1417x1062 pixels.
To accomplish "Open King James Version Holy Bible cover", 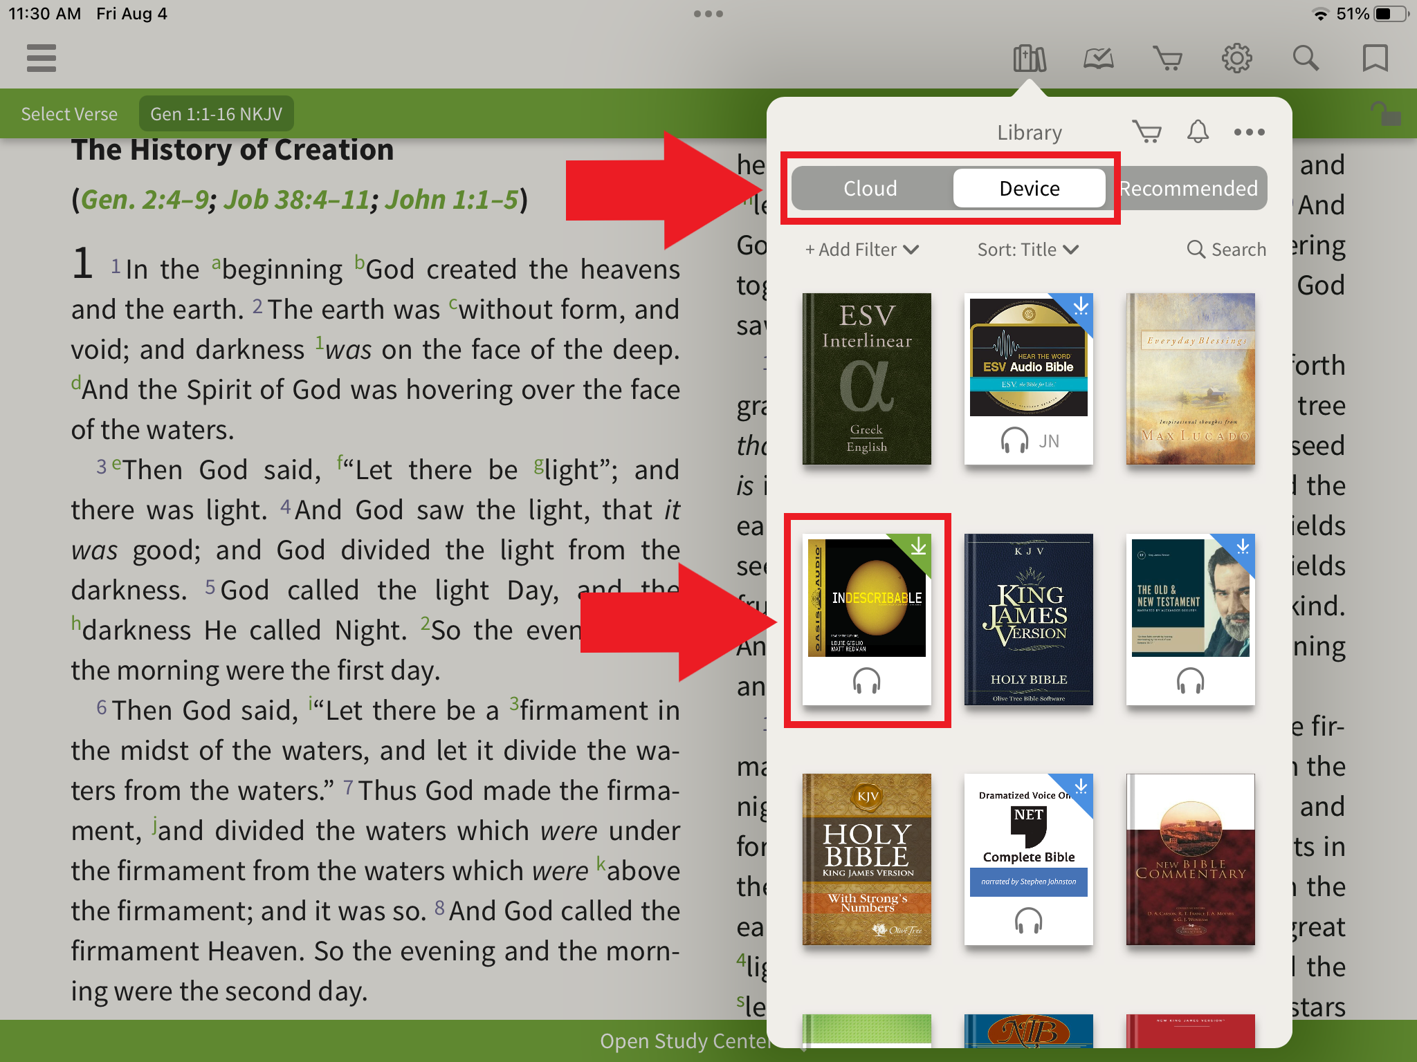I will pyautogui.click(x=1028, y=619).
